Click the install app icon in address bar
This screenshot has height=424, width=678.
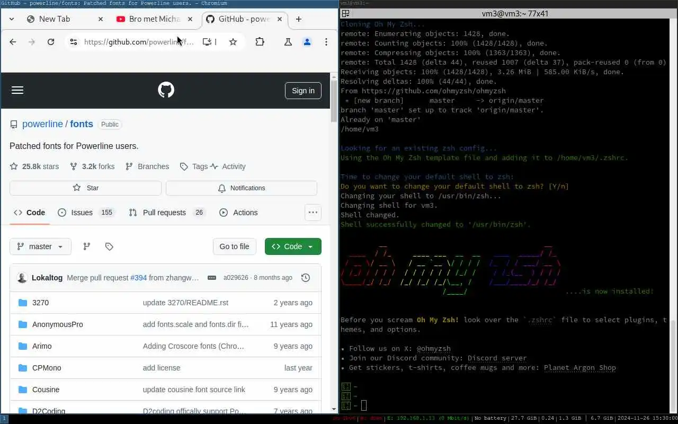tap(207, 42)
